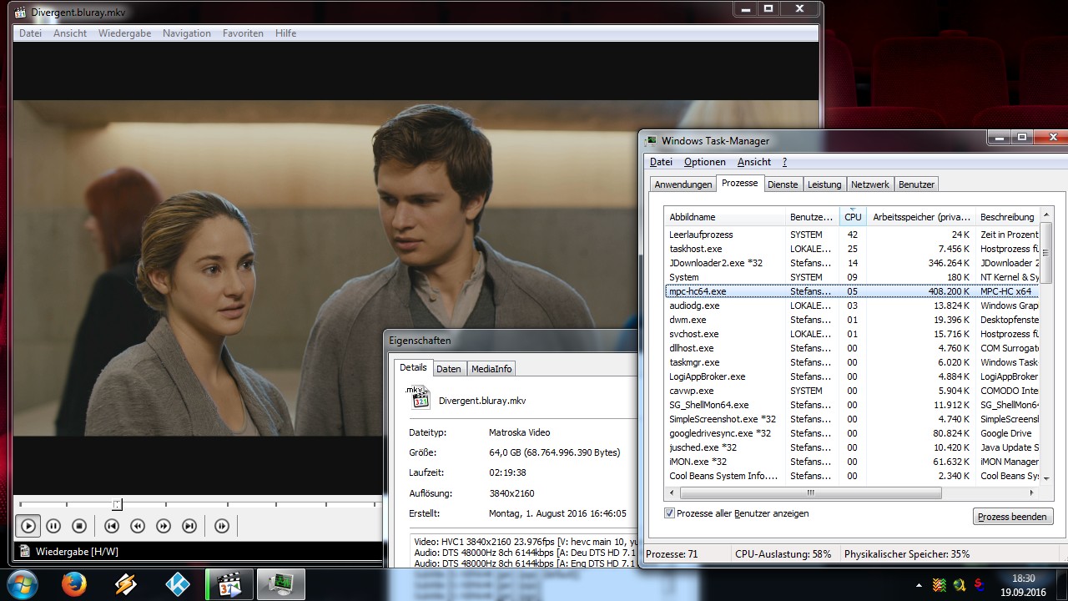Stop the video playback

click(79, 526)
